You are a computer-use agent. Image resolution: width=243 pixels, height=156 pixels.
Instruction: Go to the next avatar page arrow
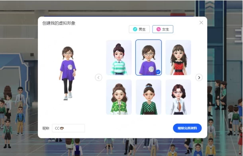(199, 77)
